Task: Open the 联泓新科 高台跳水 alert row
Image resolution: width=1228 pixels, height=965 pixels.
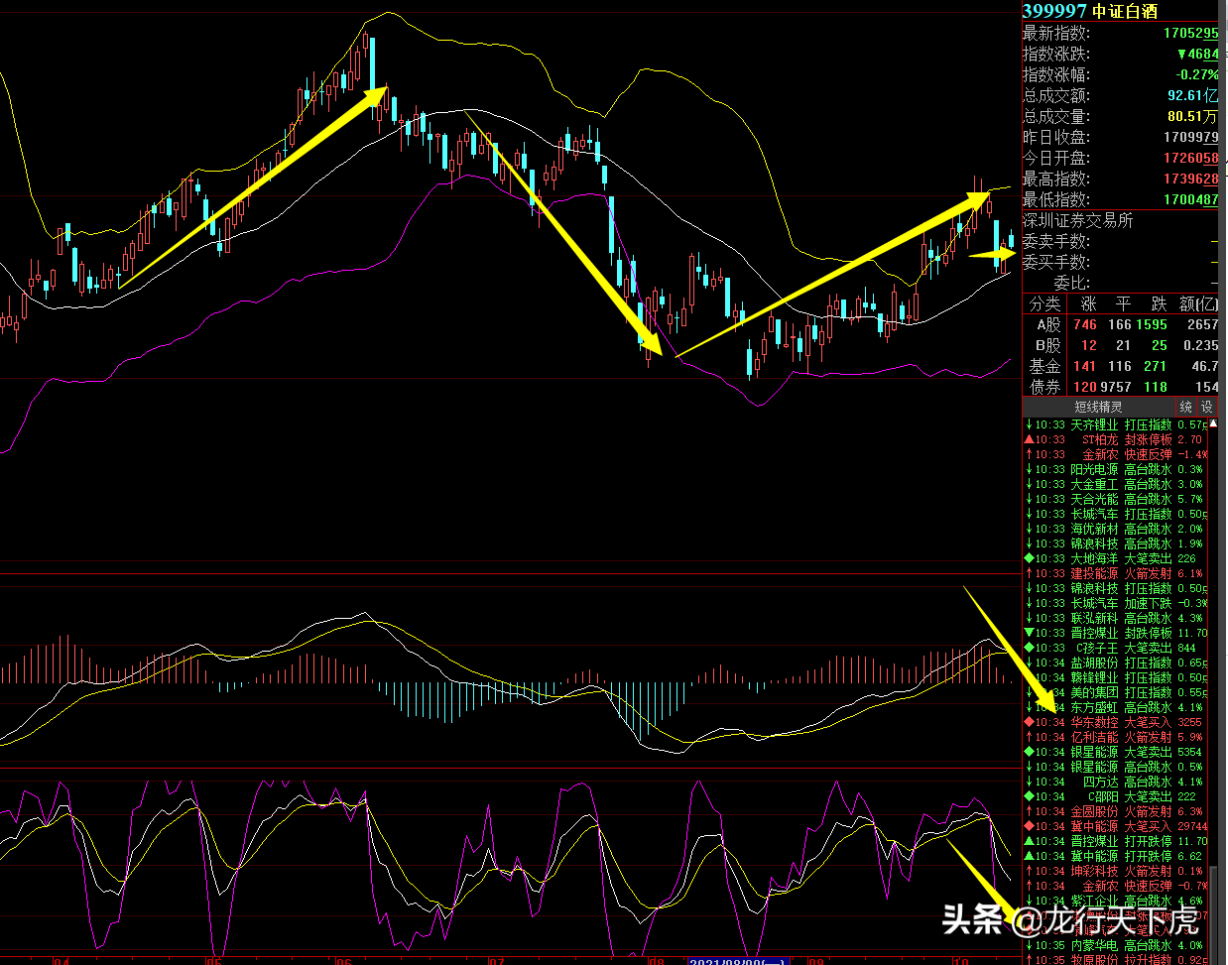Action: pyautogui.click(x=1116, y=618)
